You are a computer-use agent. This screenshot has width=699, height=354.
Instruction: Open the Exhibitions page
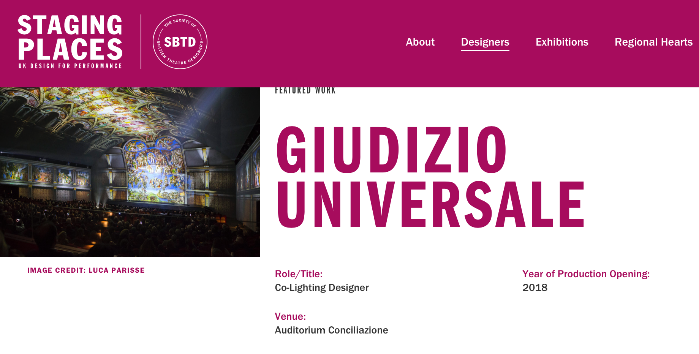(x=562, y=42)
